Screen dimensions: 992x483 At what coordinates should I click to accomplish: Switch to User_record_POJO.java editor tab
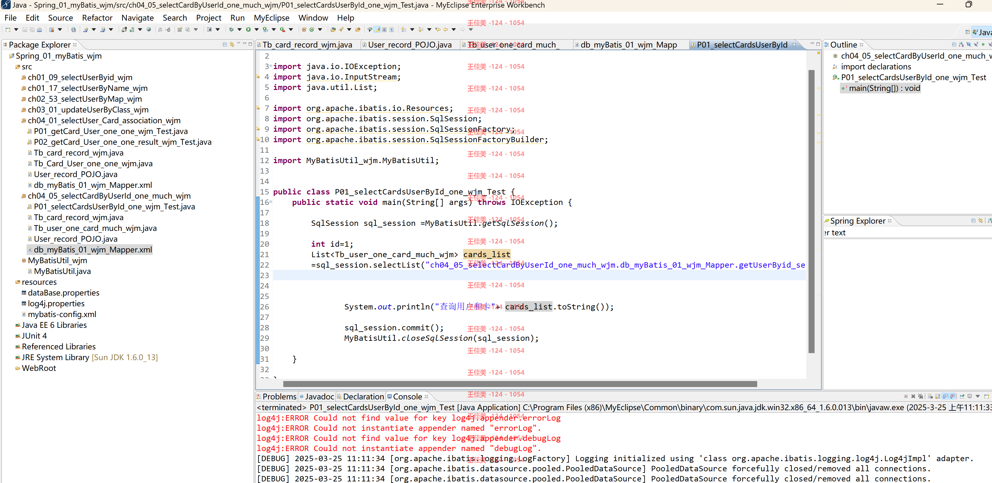point(410,45)
